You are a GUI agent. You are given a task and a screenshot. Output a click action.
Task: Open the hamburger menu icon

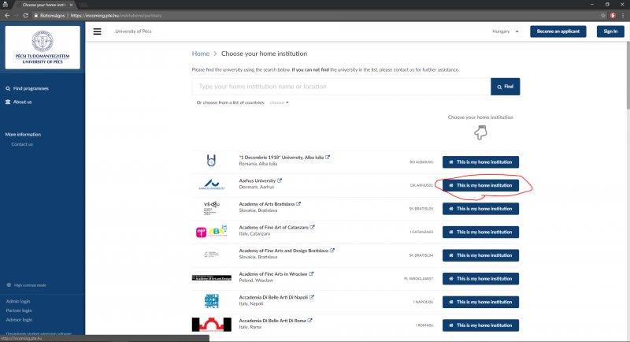[x=97, y=32]
